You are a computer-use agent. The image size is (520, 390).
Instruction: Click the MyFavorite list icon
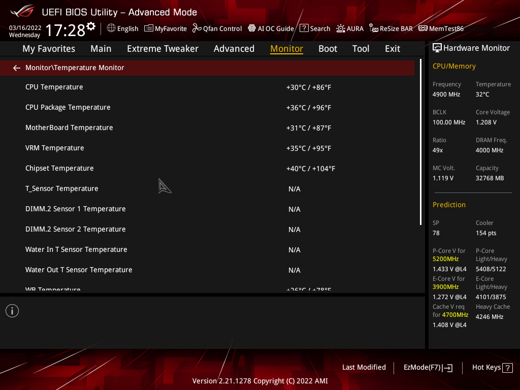click(149, 28)
